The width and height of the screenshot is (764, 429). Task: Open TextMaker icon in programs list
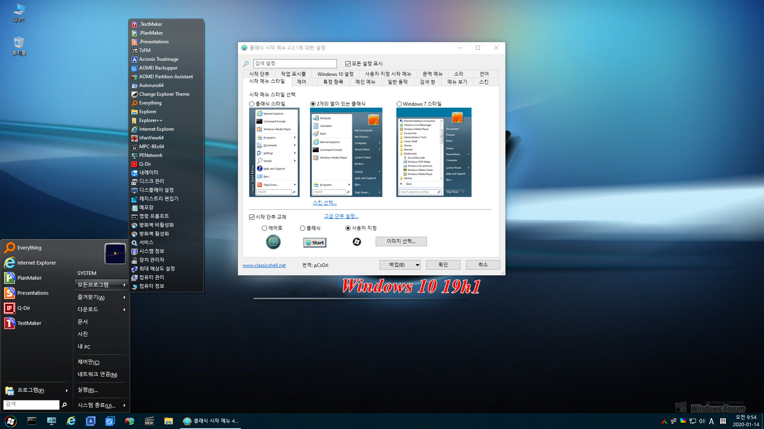pos(134,24)
